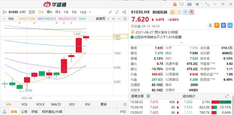The height and width of the screenshot is (115, 234).
Task: Open the skin shirt icon
Action: pos(197,4)
